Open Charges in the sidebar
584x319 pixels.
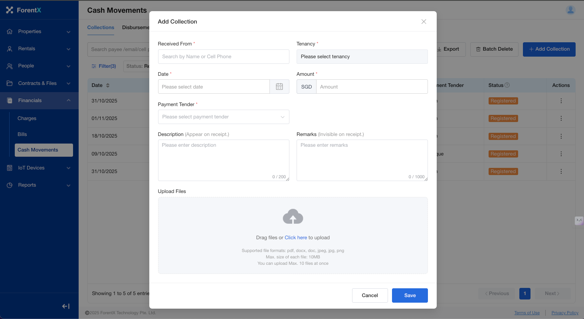[x=27, y=118]
